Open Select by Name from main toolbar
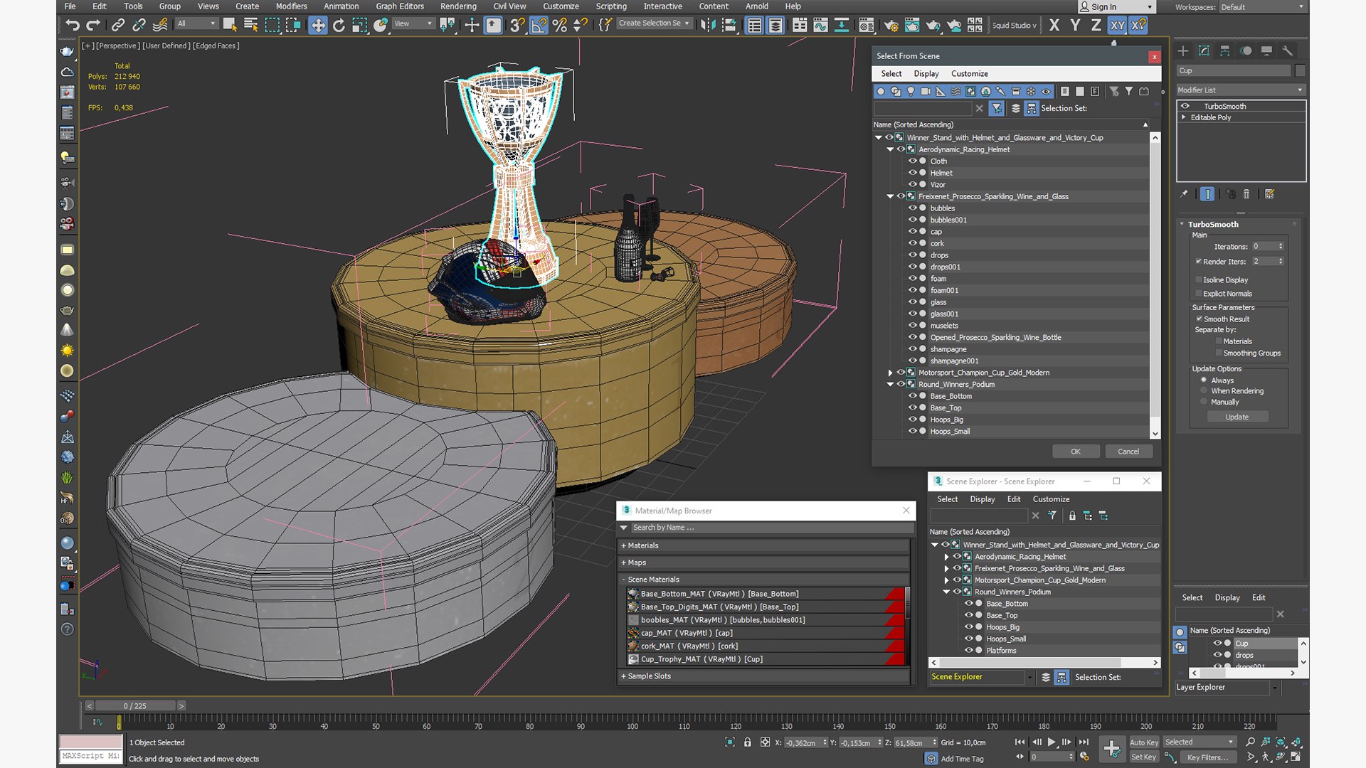 tap(250, 25)
